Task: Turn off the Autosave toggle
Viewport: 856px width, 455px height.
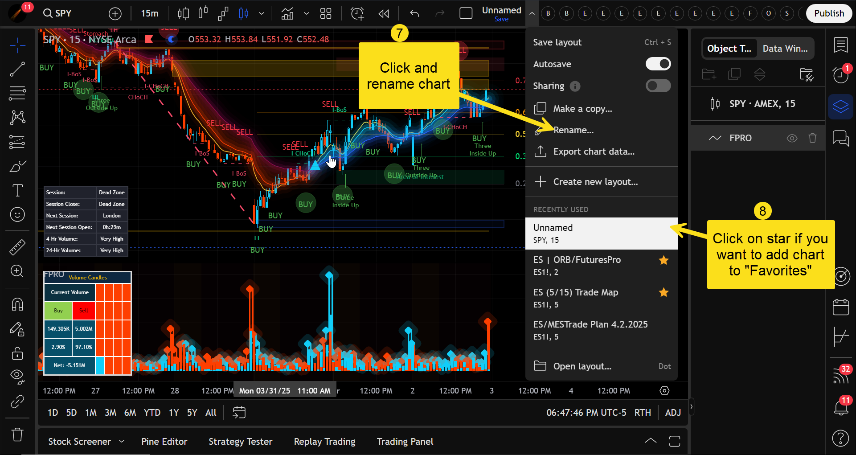Action: click(658, 64)
